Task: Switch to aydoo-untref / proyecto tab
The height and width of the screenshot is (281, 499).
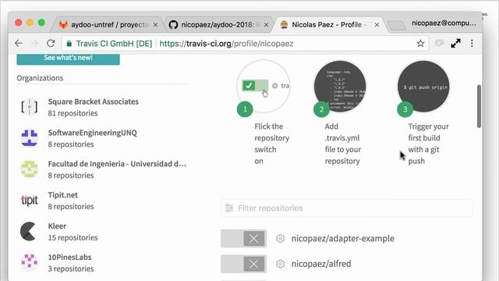Action: pyautogui.click(x=108, y=24)
